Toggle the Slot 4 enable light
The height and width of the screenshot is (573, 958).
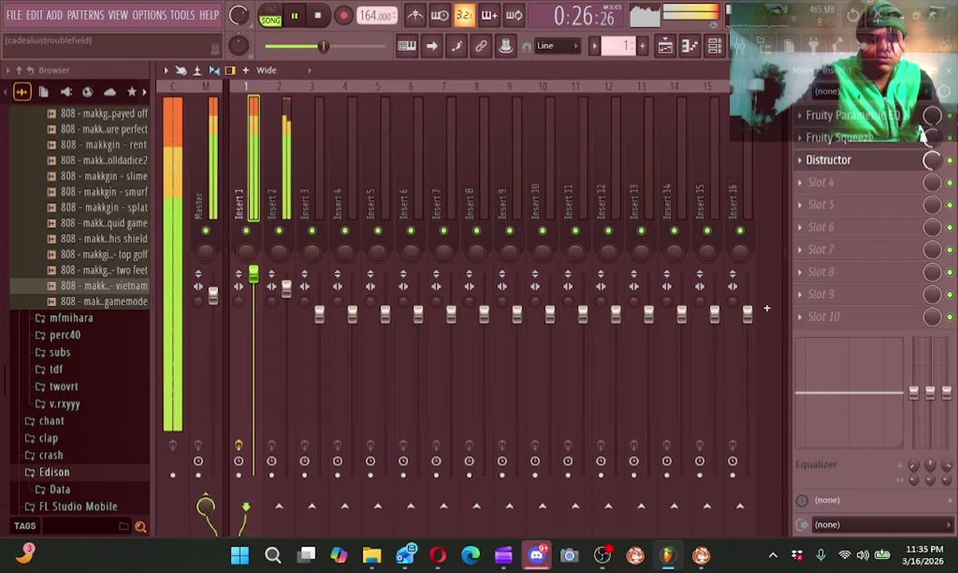[950, 182]
